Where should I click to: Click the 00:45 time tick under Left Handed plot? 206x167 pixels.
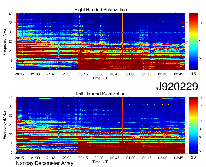pyautogui.click(x=115, y=158)
